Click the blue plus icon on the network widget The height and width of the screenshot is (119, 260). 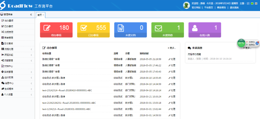pos(257,43)
